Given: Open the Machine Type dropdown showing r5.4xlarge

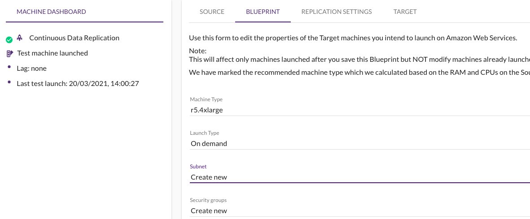Looking at the screenshot, I should (x=359, y=110).
